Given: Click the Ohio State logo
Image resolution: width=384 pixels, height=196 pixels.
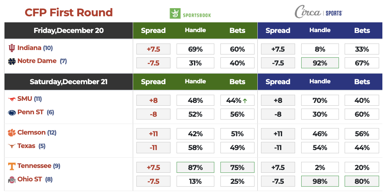Looking at the screenshot, I should coord(12,179).
